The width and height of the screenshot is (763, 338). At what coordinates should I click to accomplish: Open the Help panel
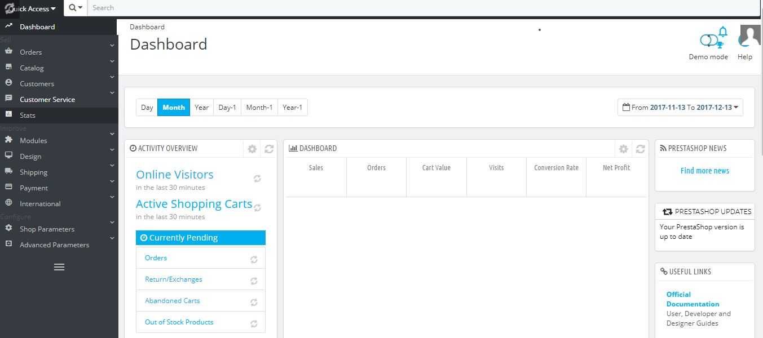(745, 56)
